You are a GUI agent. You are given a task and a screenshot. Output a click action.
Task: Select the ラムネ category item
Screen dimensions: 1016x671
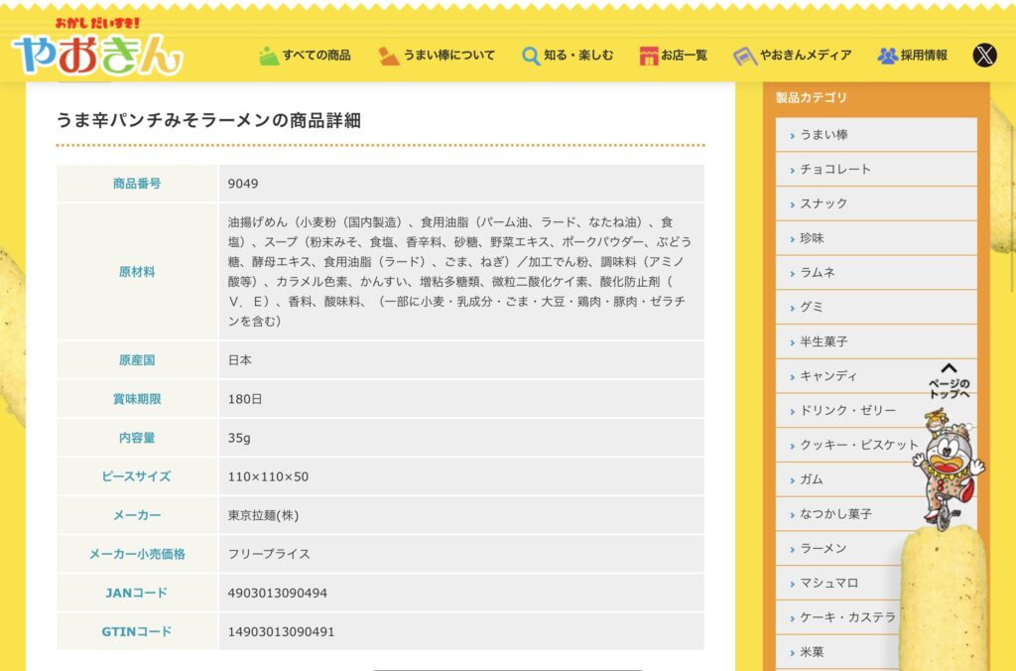818,273
